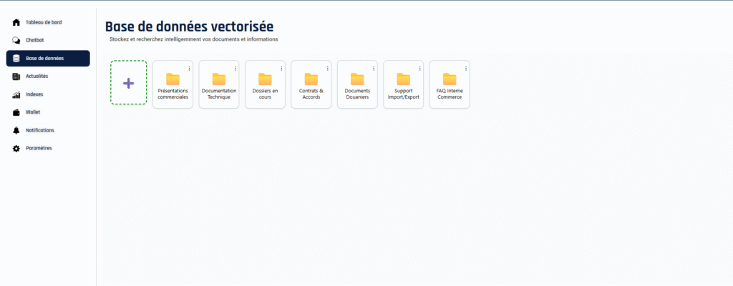Click the Wallet icon in sidebar

[x=16, y=112]
